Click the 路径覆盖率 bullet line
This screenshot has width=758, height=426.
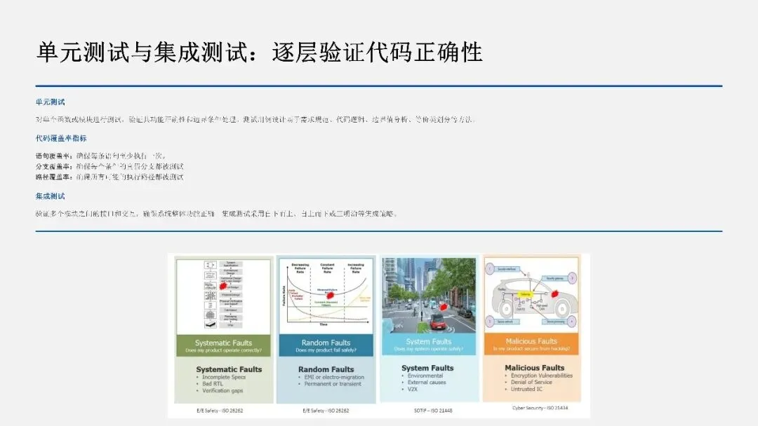click(x=109, y=177)
